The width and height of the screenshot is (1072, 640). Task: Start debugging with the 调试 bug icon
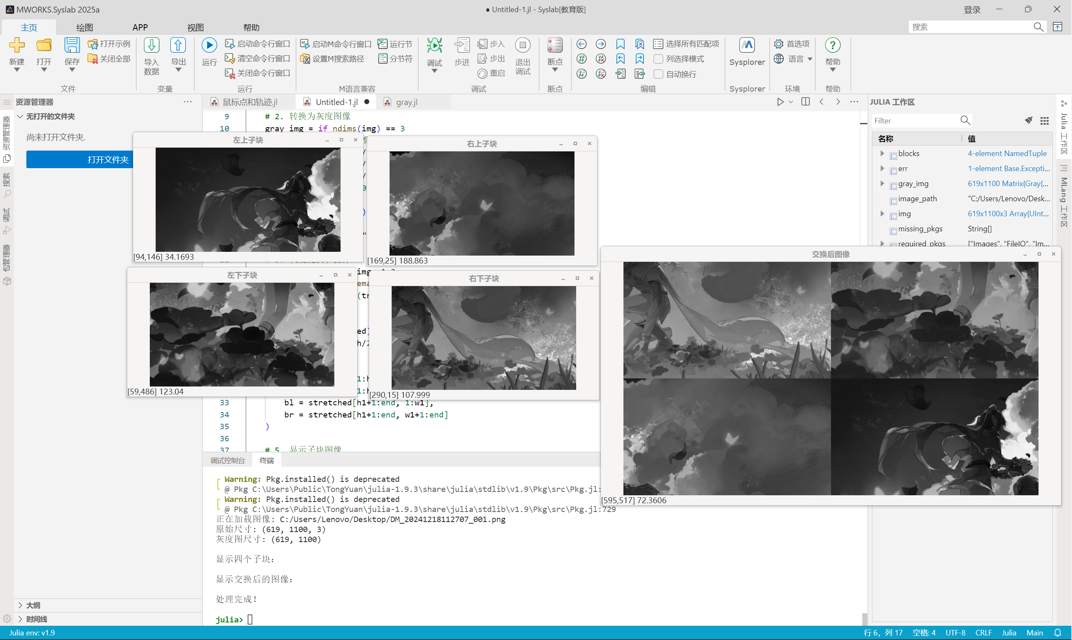434,45
